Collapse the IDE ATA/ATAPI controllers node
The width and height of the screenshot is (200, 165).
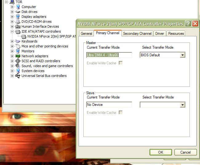pos(12,31)
